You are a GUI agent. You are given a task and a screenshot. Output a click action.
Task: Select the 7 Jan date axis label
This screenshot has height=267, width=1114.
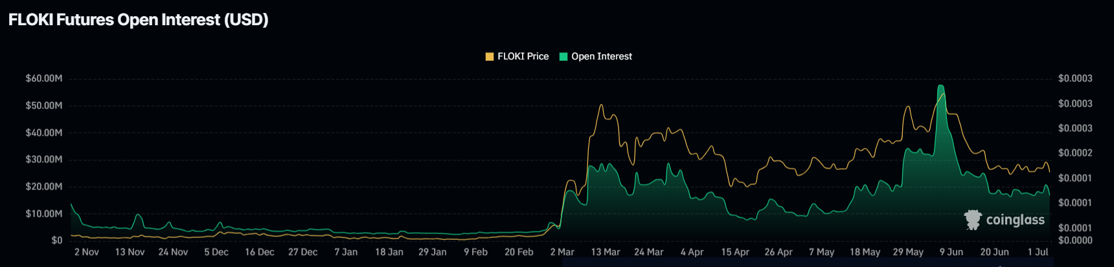346,252
